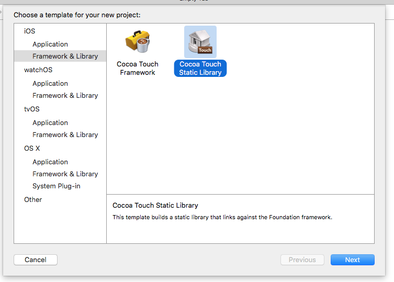This screenshot has width=394, height=282.
Task: Click the template description sentence about Foundation framework
Action: pyautogui.click(x=222, y=217)
